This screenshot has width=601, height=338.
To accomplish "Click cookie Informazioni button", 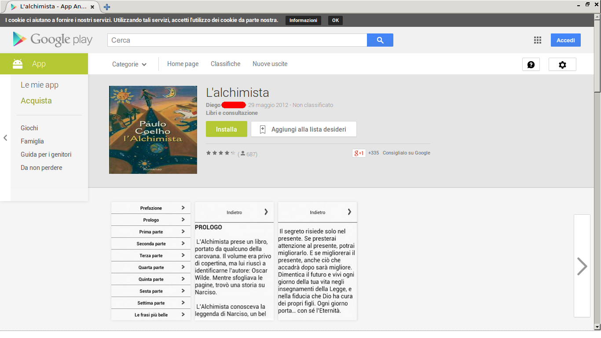I will pos(303,20).
